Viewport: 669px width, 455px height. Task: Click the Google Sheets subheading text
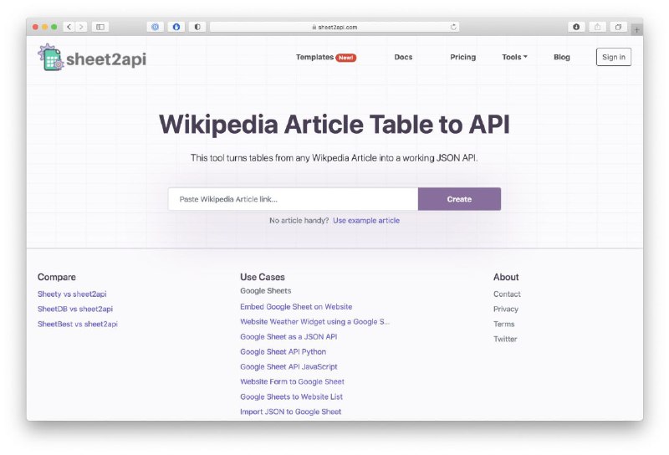pos(266,291)
